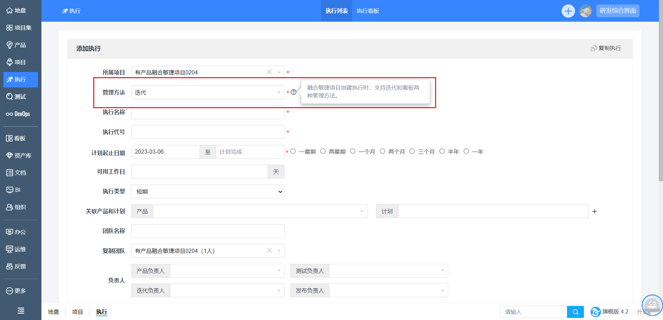This screenshot has height=320, width=663.
Task: Click the 复制执行 link
Action: [x=606, y=48]
